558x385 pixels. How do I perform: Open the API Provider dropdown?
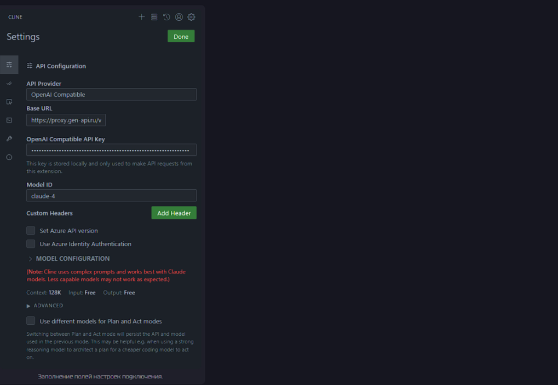pyautogui.click(x=111, y=95)
